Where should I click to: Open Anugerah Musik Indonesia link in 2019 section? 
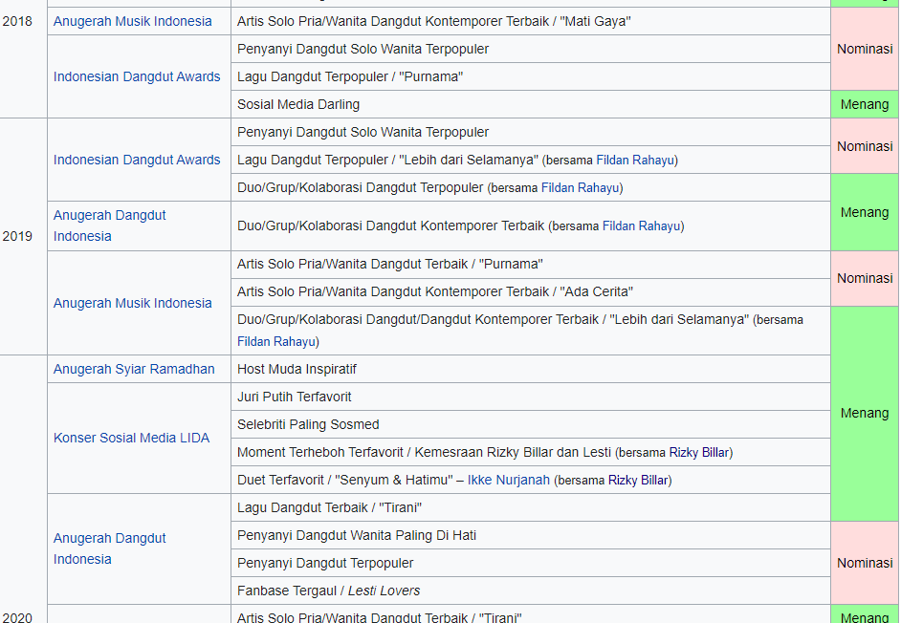[132, 303]
